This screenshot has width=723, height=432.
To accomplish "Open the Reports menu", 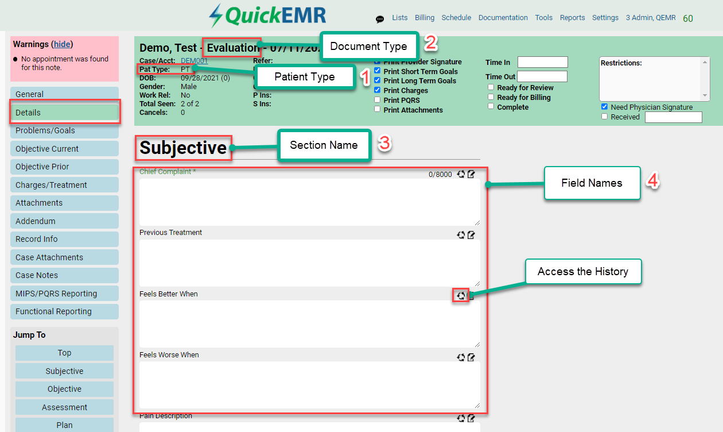I will click(573, 18).
